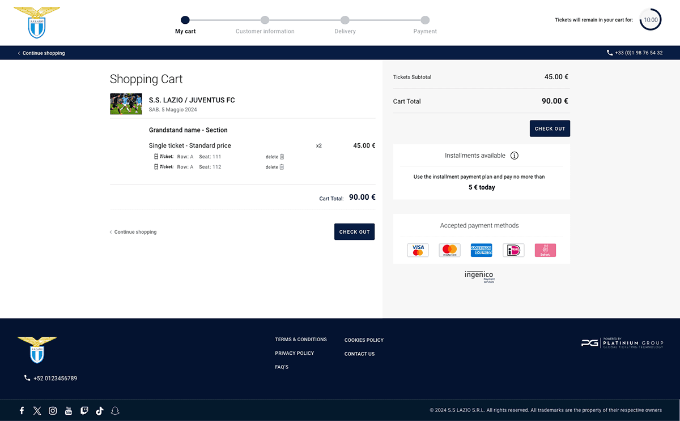The image size is (680, 421).
Task: Click the Platinium Group logo
Action: tap(622, 342)
